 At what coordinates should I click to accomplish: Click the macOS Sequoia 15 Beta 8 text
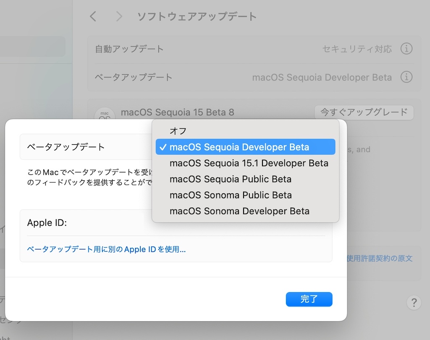pos(178,112)
